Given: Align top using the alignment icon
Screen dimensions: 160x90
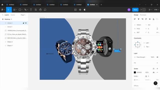Looking at the screenshot, I should point(146,19).
